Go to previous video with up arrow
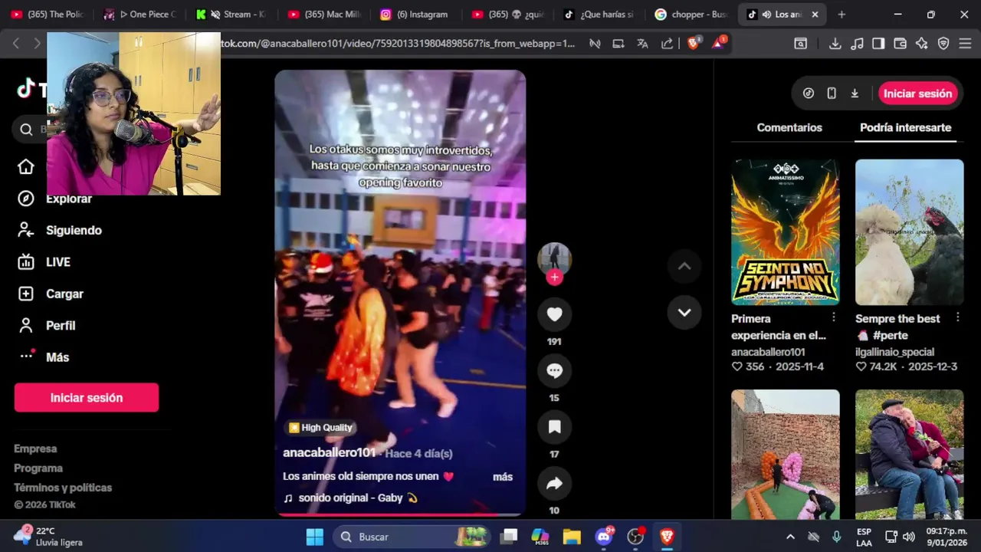The image size is (981, 552). coord(684,266)
